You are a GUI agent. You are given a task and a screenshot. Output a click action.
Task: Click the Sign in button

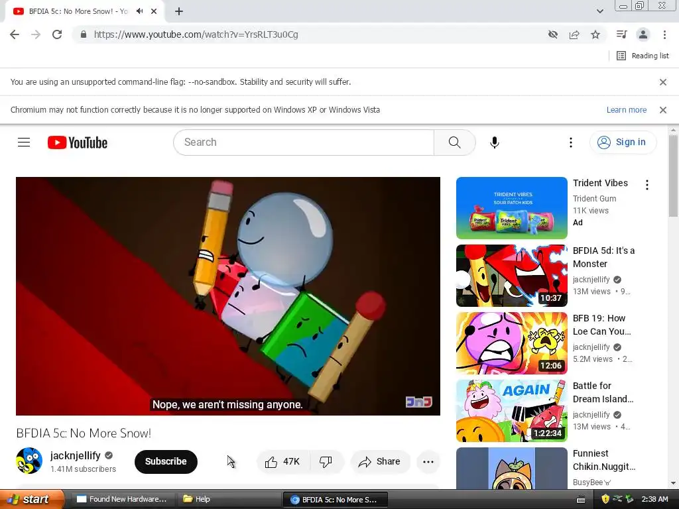pyautogui.click(x=622, y=142)
